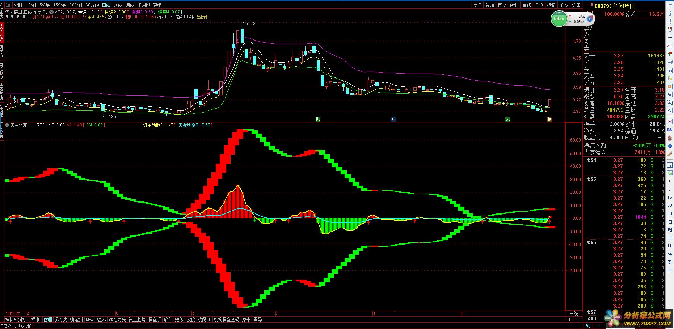
Task: Switch to the 分时 period tab
Action: coord(18,5)
